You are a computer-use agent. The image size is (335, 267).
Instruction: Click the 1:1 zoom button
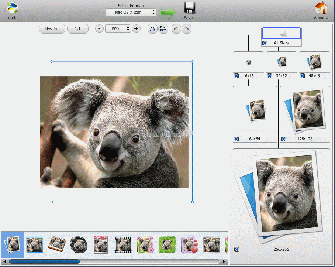click(77, 29)
